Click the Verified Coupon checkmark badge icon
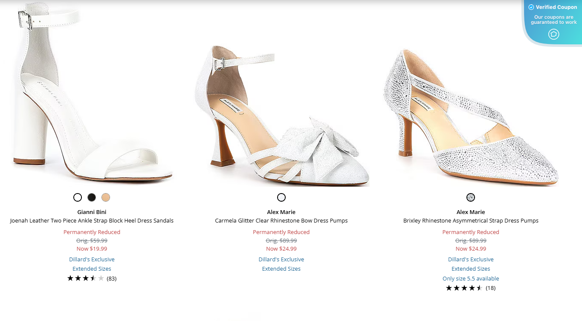The image size is (582, 321). [531, 7]
